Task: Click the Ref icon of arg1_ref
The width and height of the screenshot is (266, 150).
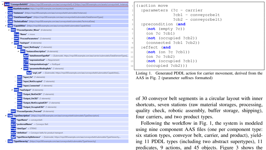Action: pyautogui.click(x=29, y=73)
